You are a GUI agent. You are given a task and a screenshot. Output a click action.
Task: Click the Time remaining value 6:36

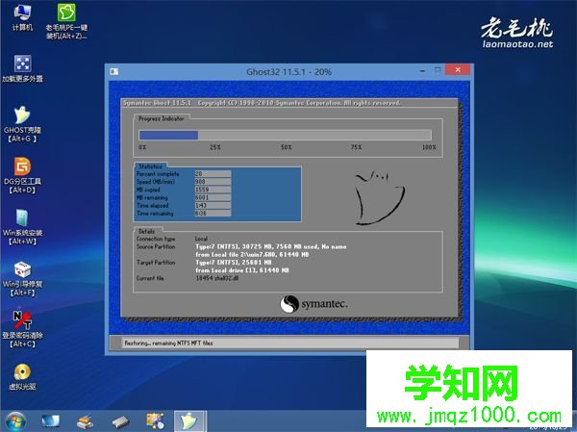[213, 214]
